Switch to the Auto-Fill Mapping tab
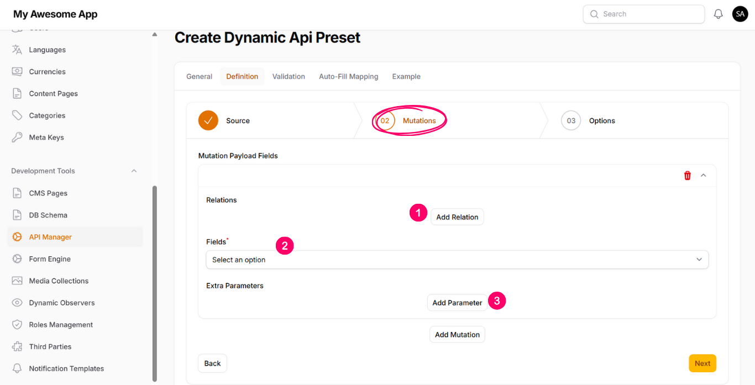Screen dimensions: 755x385 click(x=348, y=77)
